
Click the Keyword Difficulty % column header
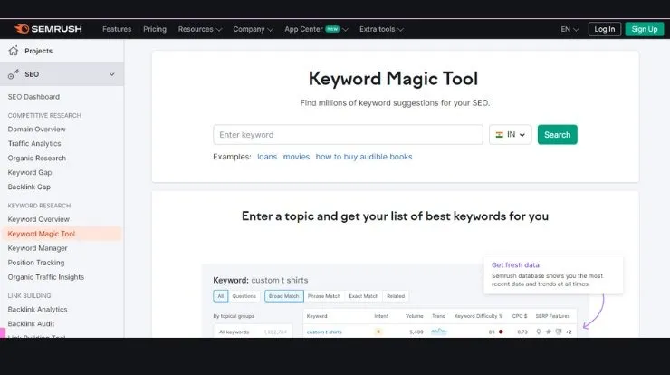(x=478, y=316)
